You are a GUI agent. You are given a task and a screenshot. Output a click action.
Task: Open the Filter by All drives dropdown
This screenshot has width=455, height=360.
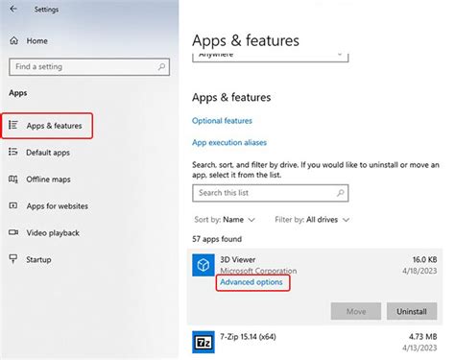coord(312,220)
